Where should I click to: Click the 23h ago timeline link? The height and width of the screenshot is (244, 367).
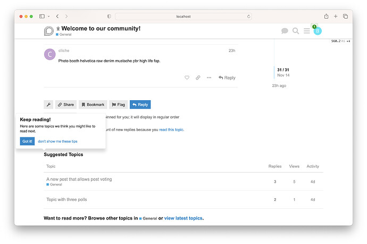pos(279,86)
